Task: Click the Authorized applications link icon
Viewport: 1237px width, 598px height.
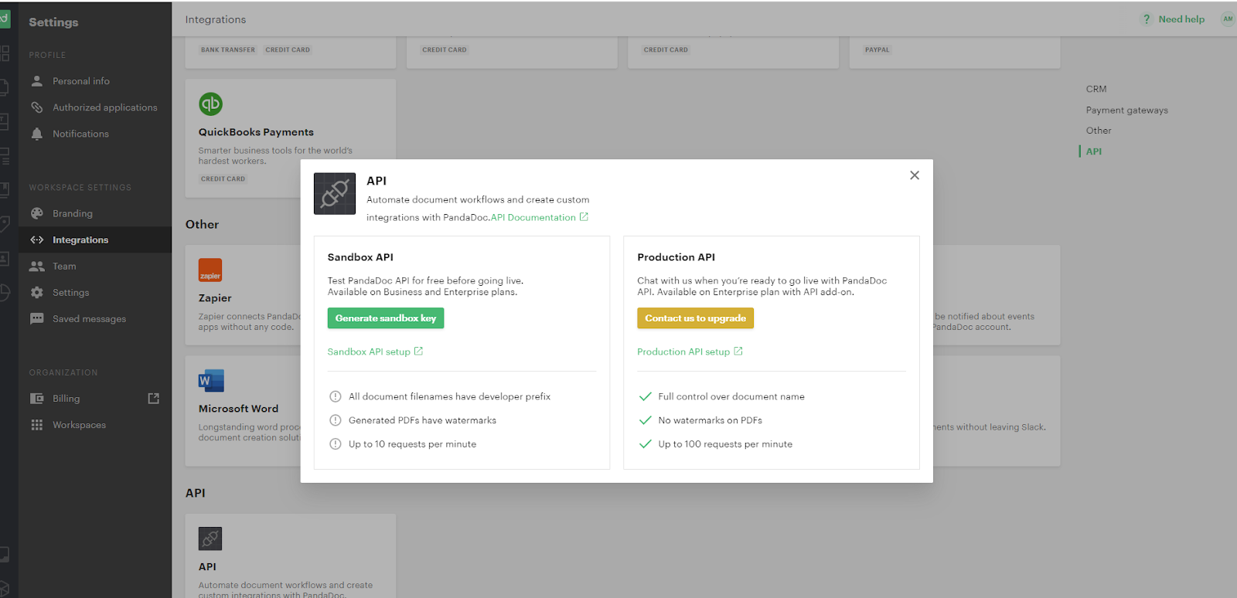Action: (x=36, y=107)
